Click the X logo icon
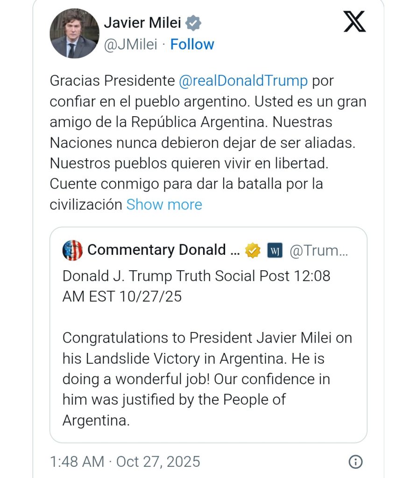Screen dimensions: 417x478 coord(354,22)
